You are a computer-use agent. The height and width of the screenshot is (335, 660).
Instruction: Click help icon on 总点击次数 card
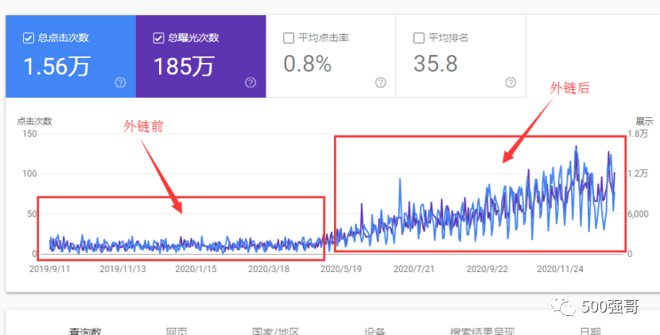point(120,82)
